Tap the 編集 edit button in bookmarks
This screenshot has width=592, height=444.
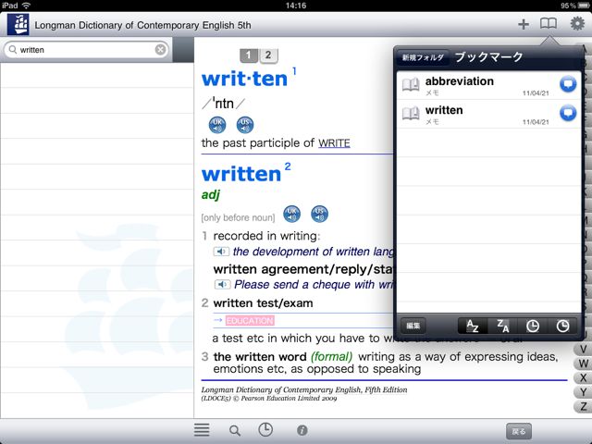[x=413, y=326]
